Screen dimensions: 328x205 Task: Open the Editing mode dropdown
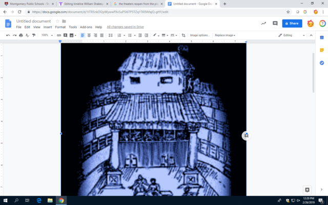tap(292, 35)
